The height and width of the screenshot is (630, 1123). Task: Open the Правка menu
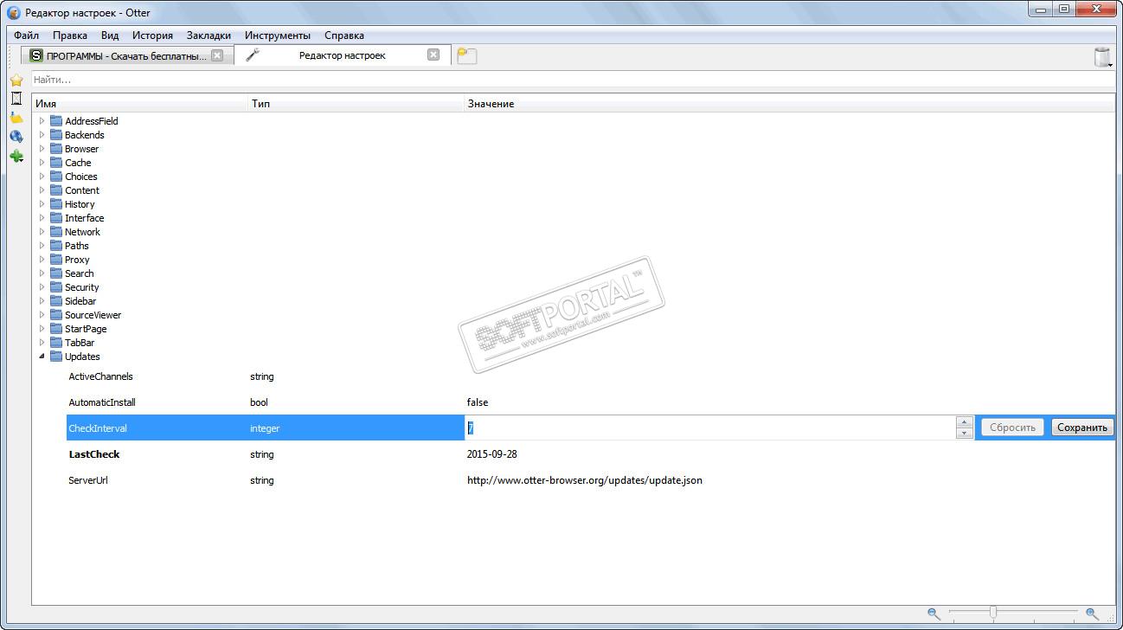[x=70, y=35]
